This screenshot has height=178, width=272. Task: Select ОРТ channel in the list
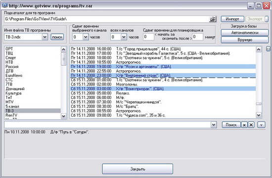(33, 49)
